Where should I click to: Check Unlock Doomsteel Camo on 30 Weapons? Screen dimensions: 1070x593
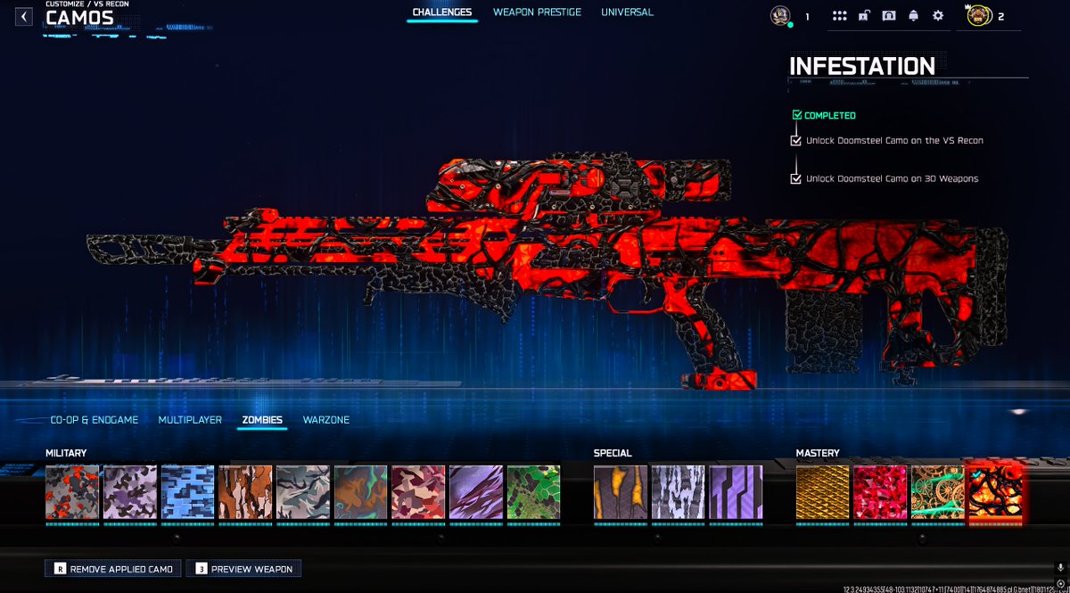[796, 178]
